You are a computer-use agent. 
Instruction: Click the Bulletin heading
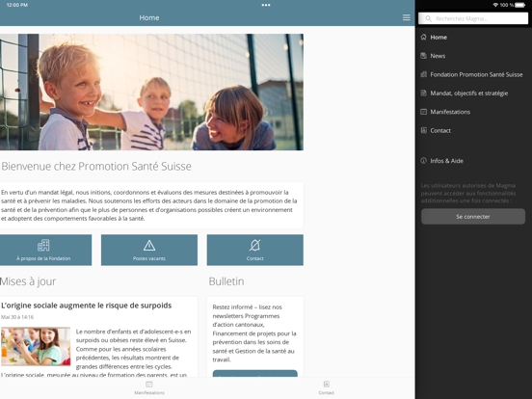click(226, 281)
